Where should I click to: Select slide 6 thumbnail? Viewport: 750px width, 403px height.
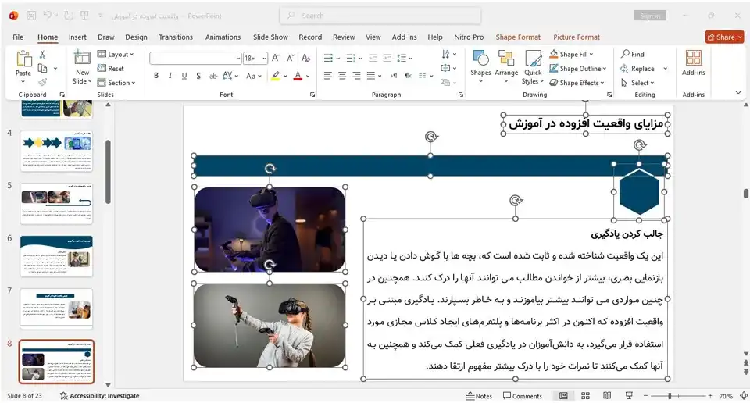pyautogui.click(x=56, y=256)
